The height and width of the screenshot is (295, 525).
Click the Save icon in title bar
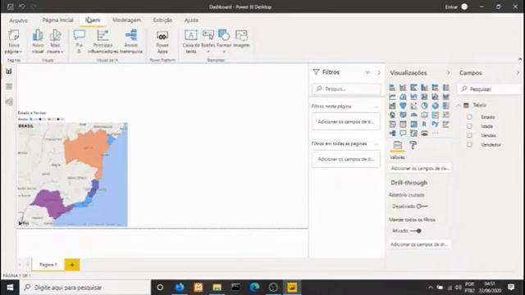coord(11,7)
